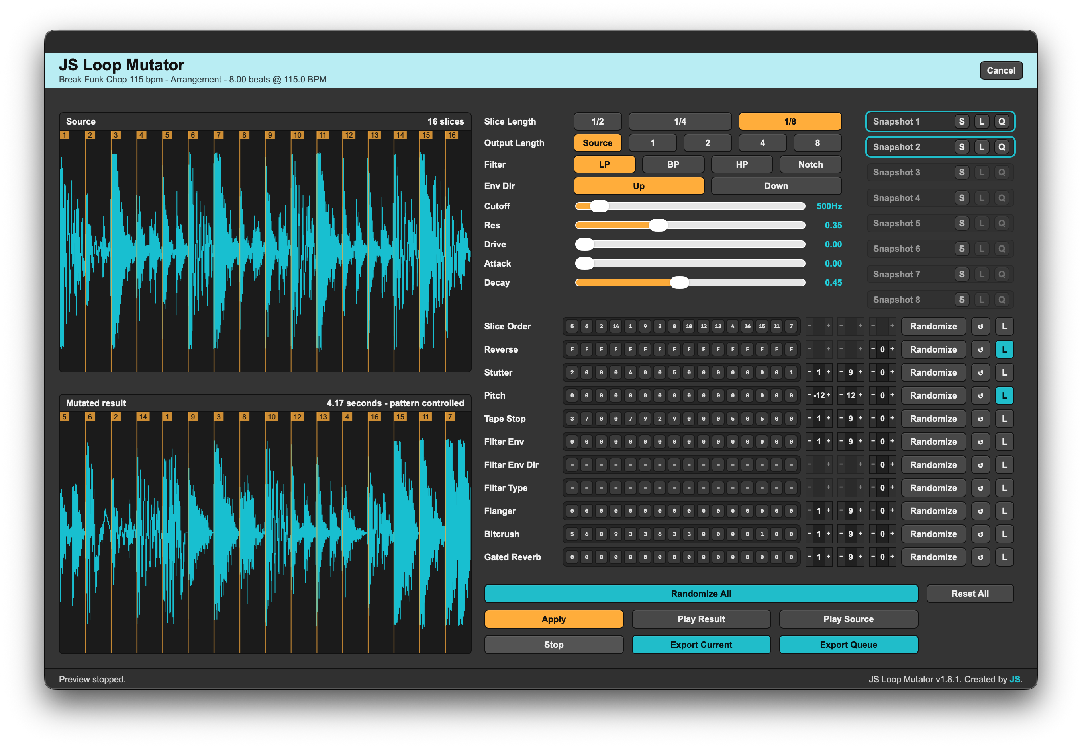Save to Snapshot 6 using S
This screenshot has width=1082, height=748.
coord(961,249)
